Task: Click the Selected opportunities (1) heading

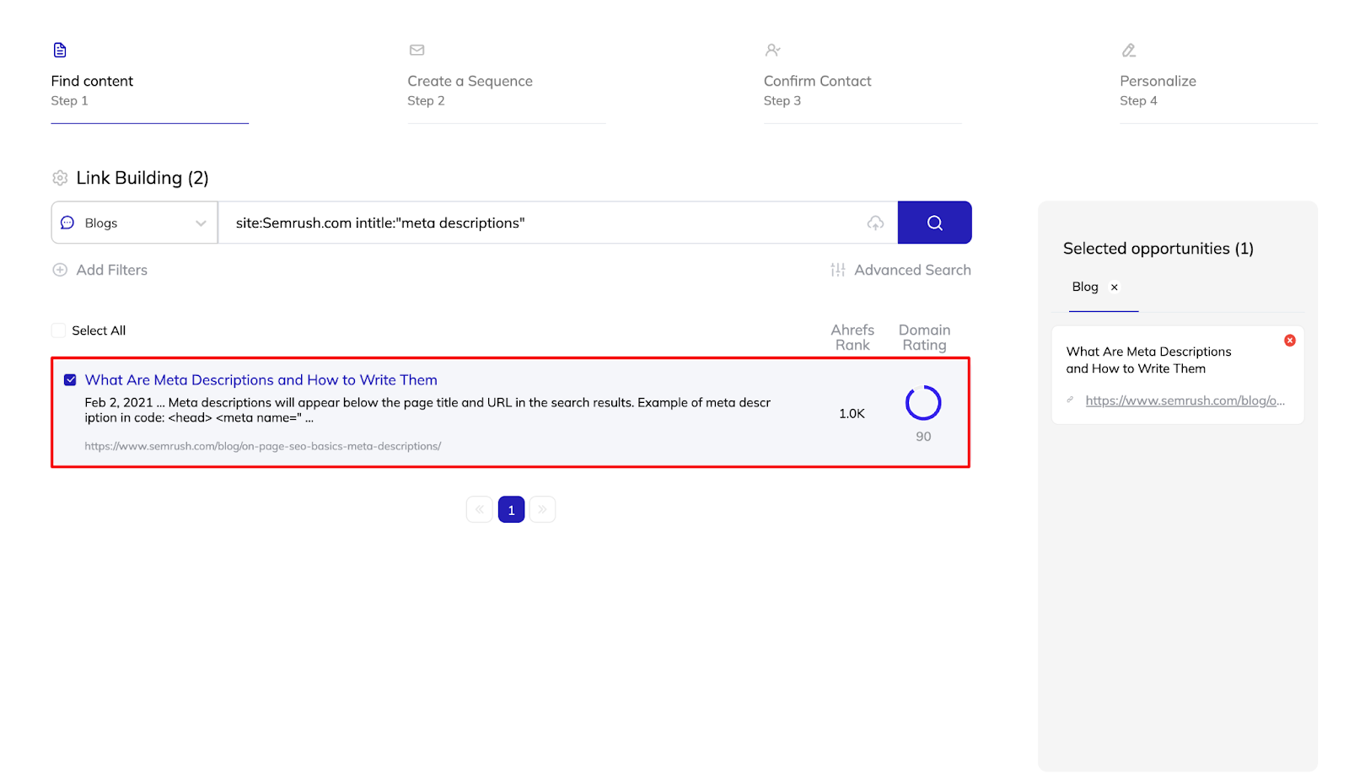Action: (1158, 249)
